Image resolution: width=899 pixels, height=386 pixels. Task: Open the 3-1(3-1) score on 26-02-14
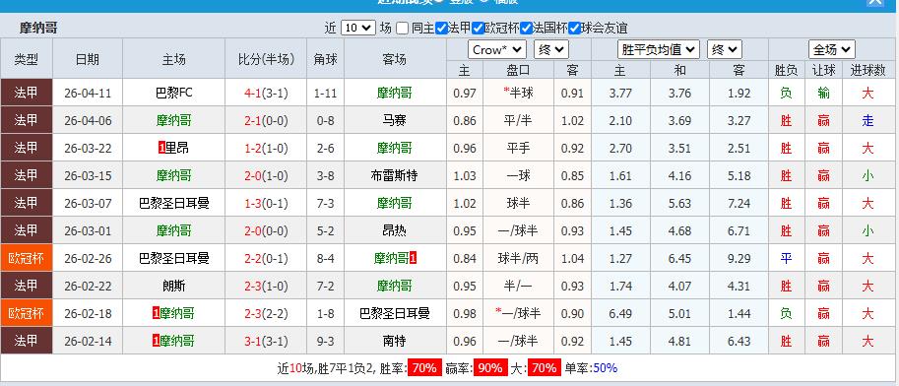(x=266, y=342)
